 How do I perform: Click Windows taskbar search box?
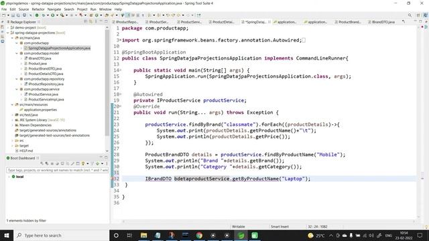61,235
